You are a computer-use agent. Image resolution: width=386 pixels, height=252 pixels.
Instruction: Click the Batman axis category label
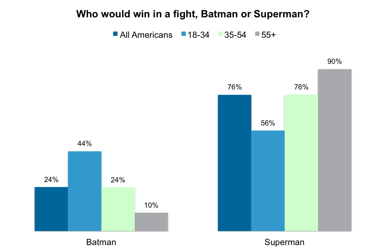click(101, 242)
